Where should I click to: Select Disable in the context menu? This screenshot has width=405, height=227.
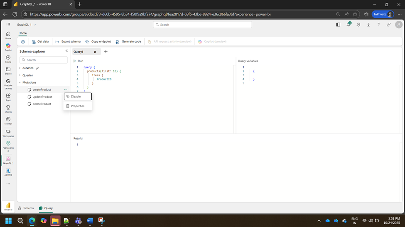[78, 97]
